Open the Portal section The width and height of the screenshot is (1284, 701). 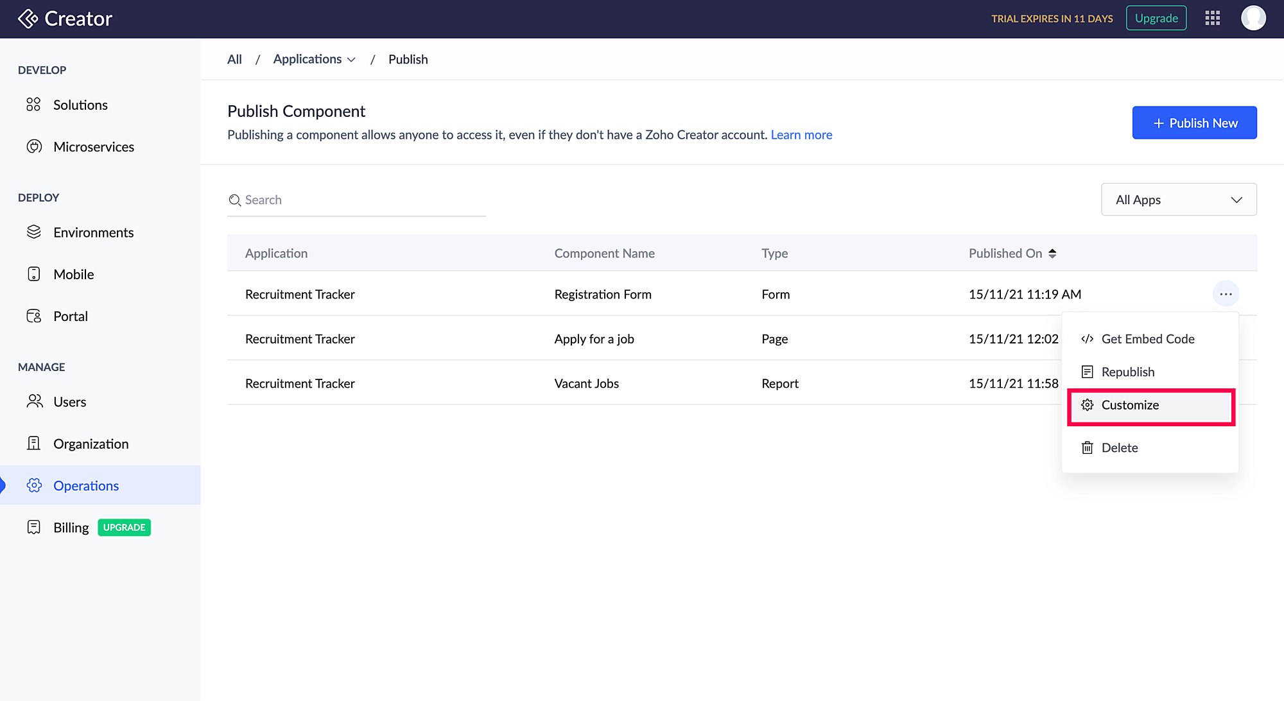(70, 316)
